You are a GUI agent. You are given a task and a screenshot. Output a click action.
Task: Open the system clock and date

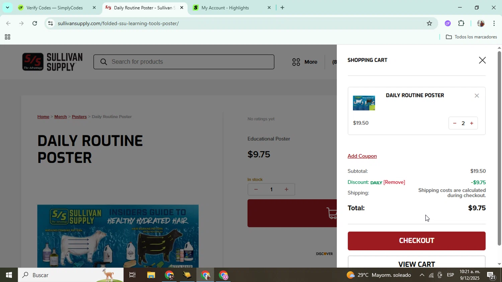(469, 275)
